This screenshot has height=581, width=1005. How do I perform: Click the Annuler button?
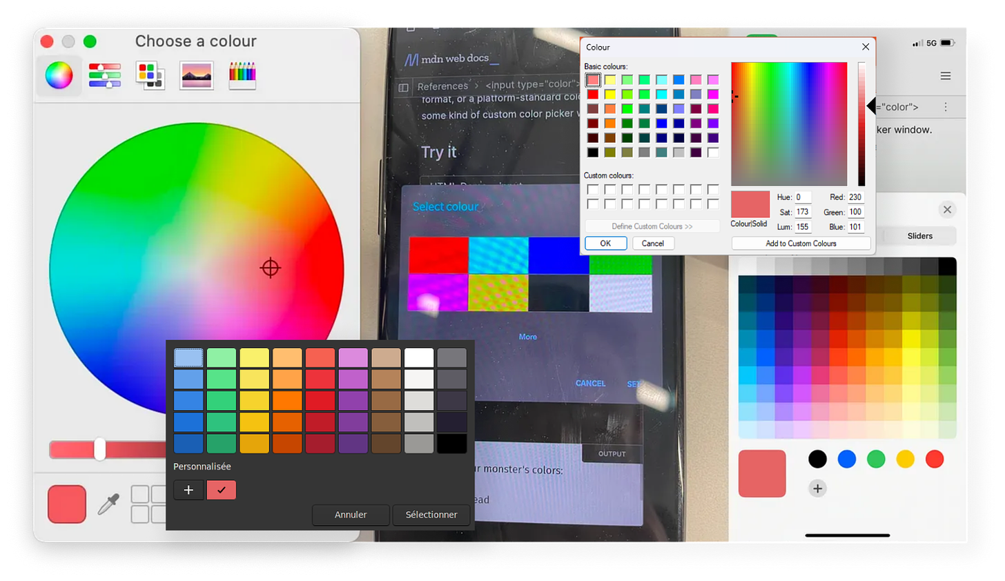pos(351,515)
